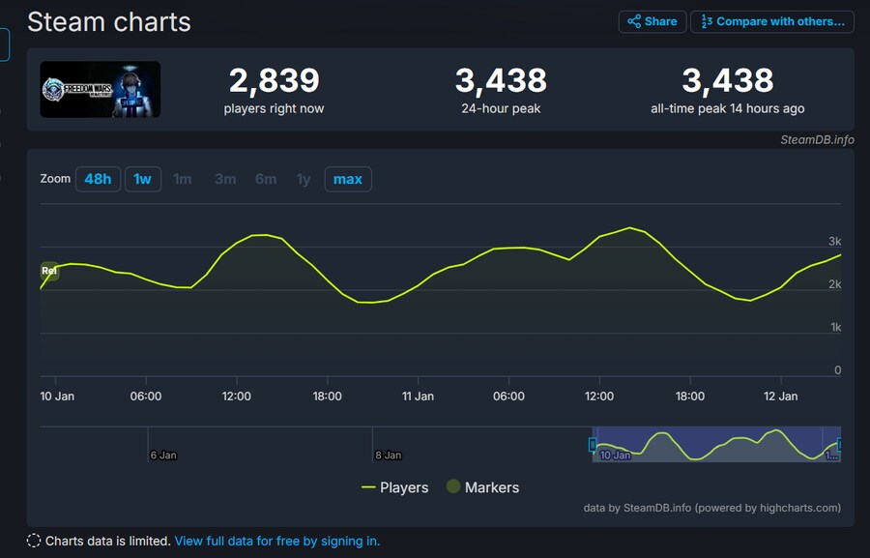Click the Share icon button
870x558 pixels.
pos(652,21)
